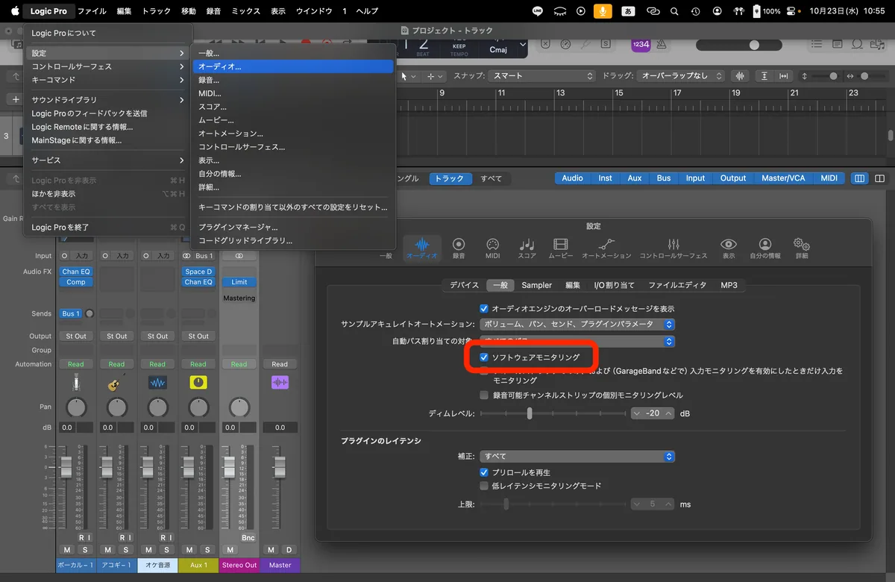
Task: Toggle ソフトウェアモニタリング checkbox
Action: coord(484,357)
